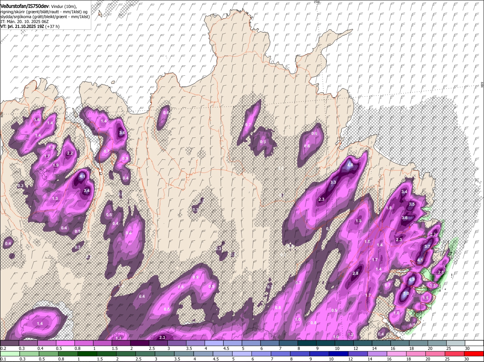Pick the 0.5 swatch in the lower legend row
The height and width of the screenshot is (362, 484).
(x=48, y=354)
